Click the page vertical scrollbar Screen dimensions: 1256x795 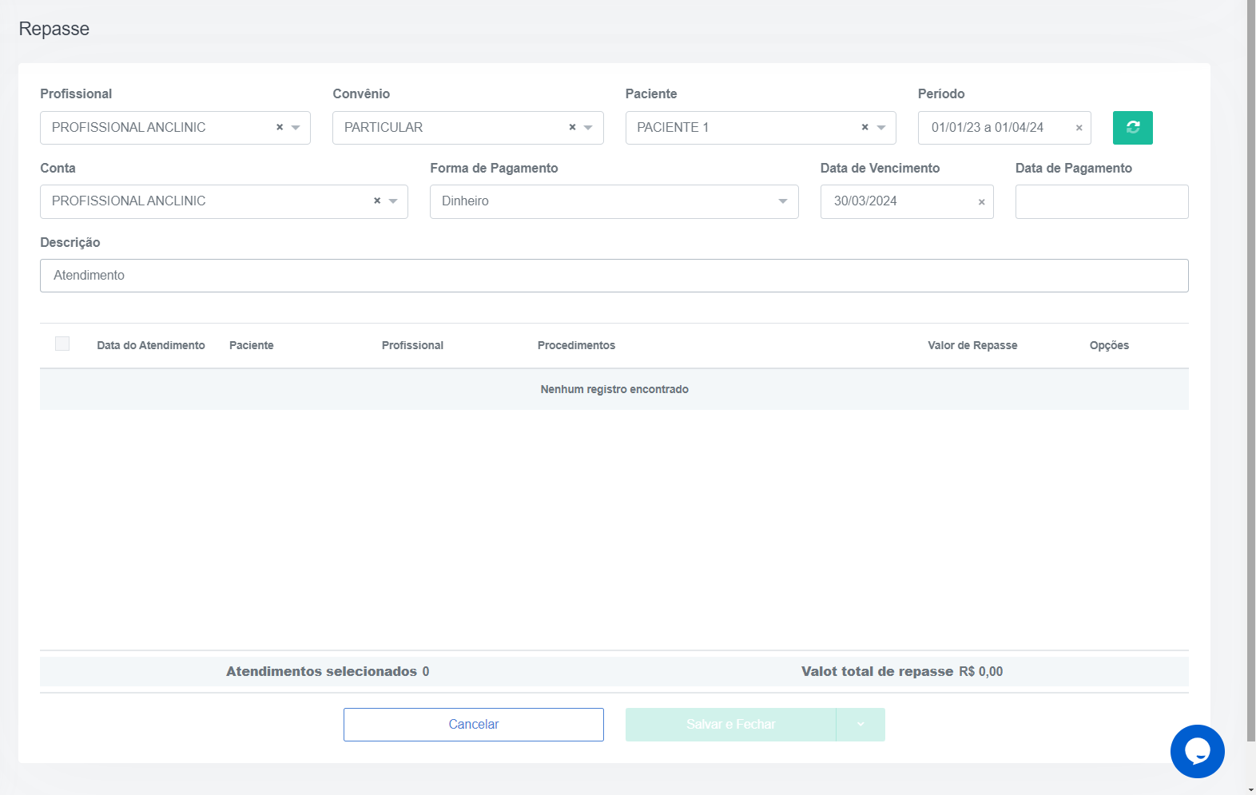tap(1251, 371)
